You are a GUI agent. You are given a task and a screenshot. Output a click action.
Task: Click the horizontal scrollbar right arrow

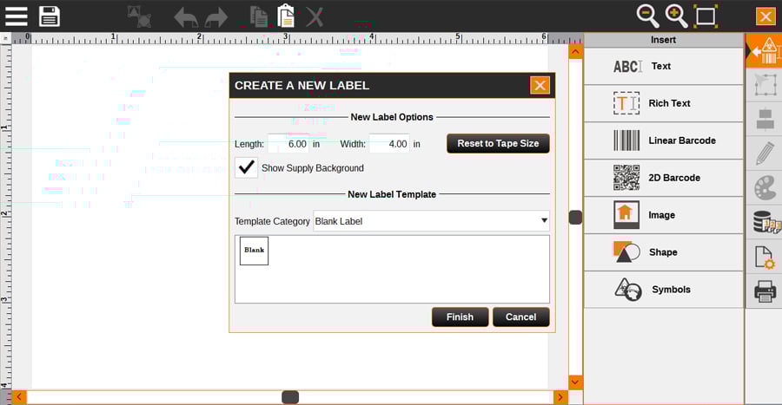tap(560, 397)
